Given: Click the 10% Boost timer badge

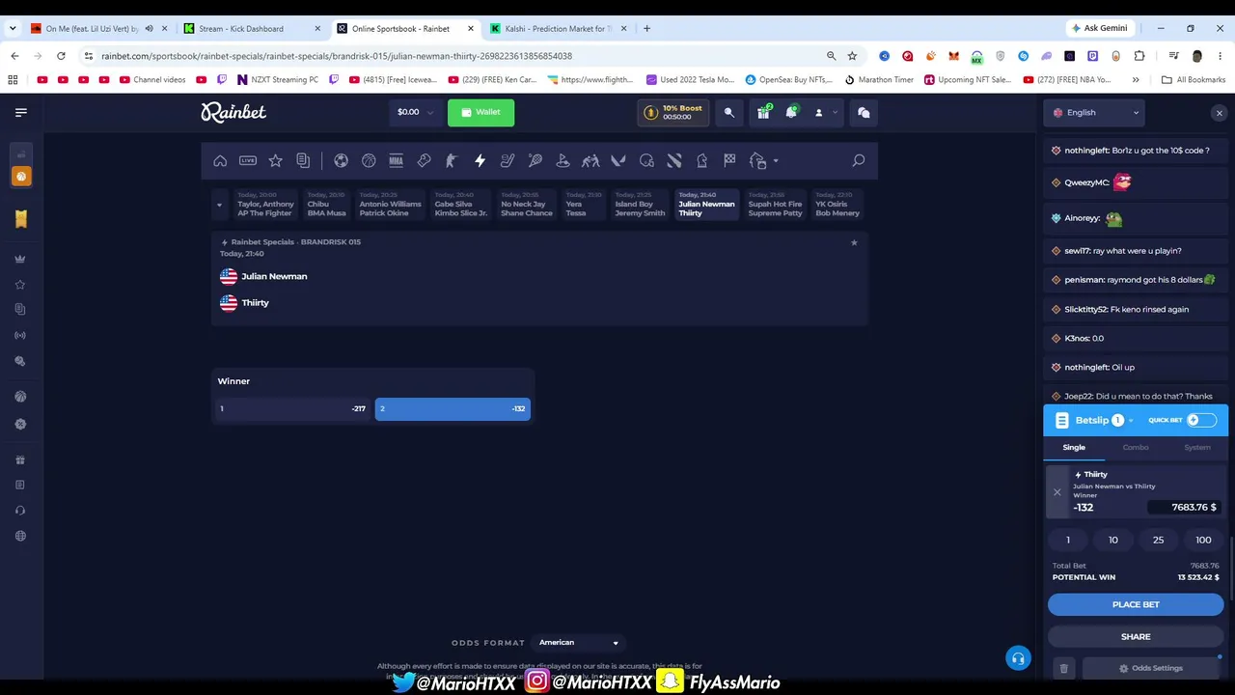Looking at the screenshot, I should coord(672,113).
